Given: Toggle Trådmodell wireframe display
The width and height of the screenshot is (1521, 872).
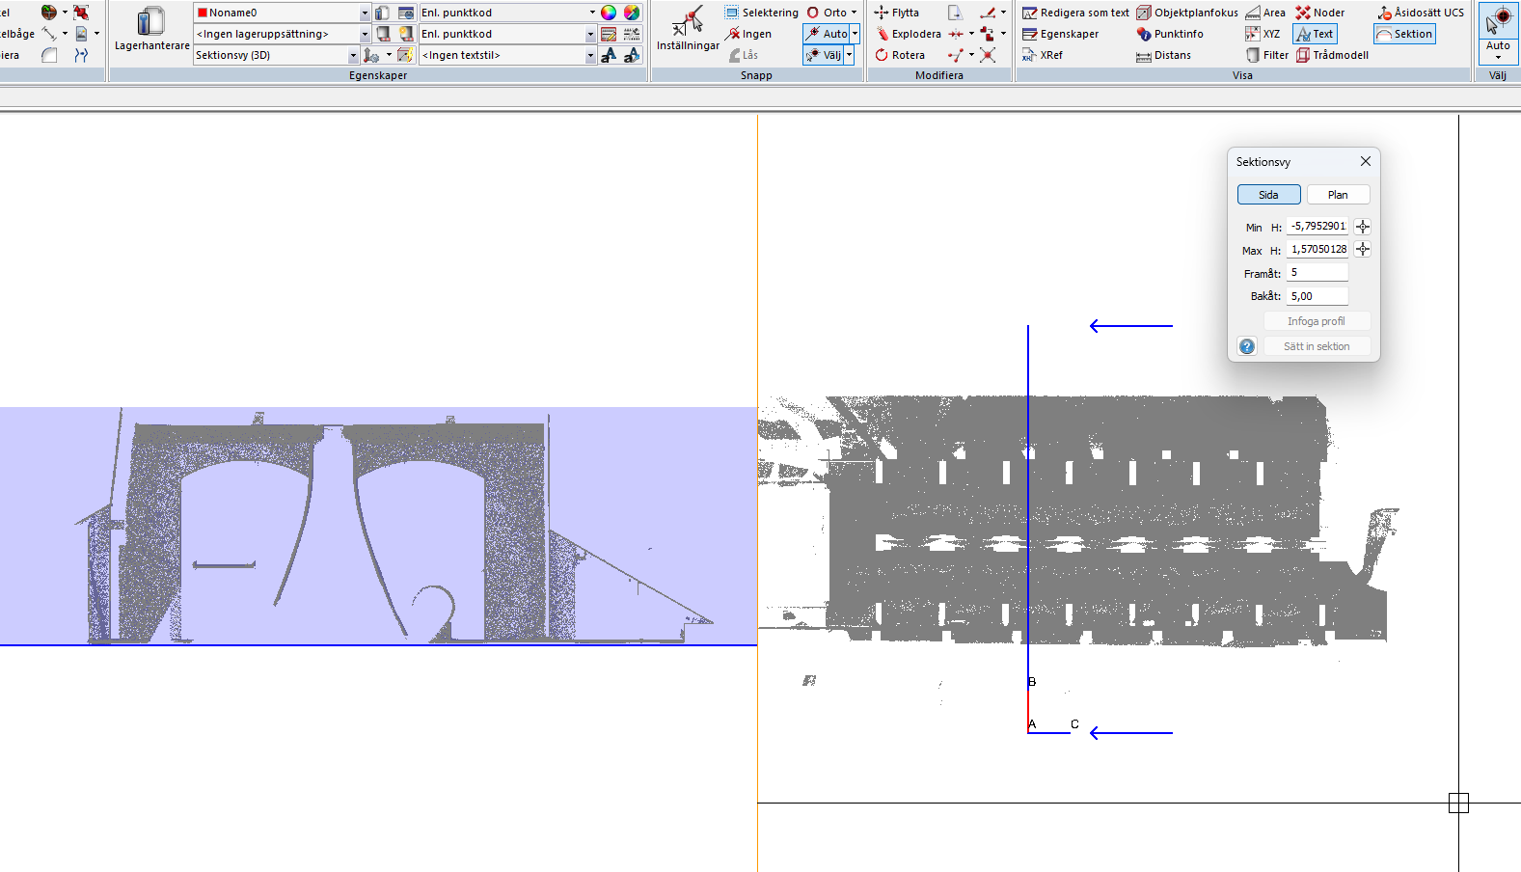Looking at the screenshot, I should 1332,55.
